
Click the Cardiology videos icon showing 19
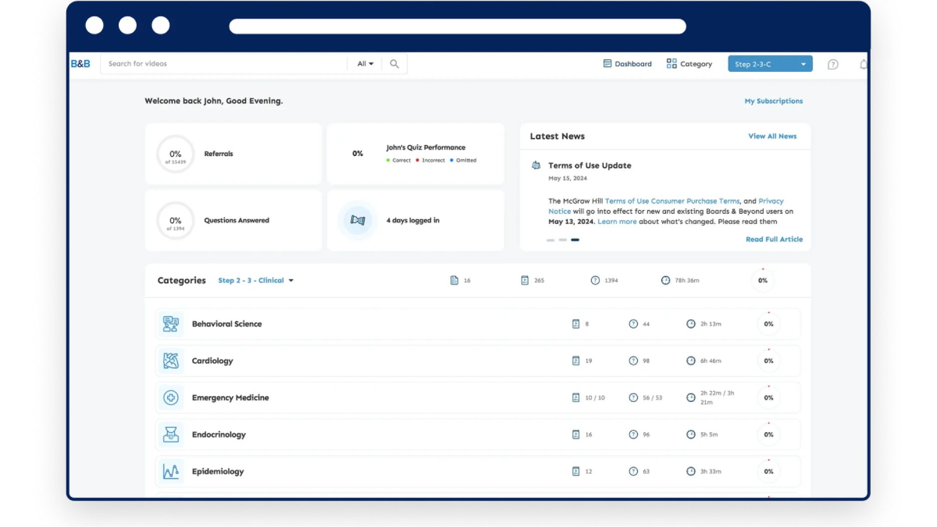576,361
